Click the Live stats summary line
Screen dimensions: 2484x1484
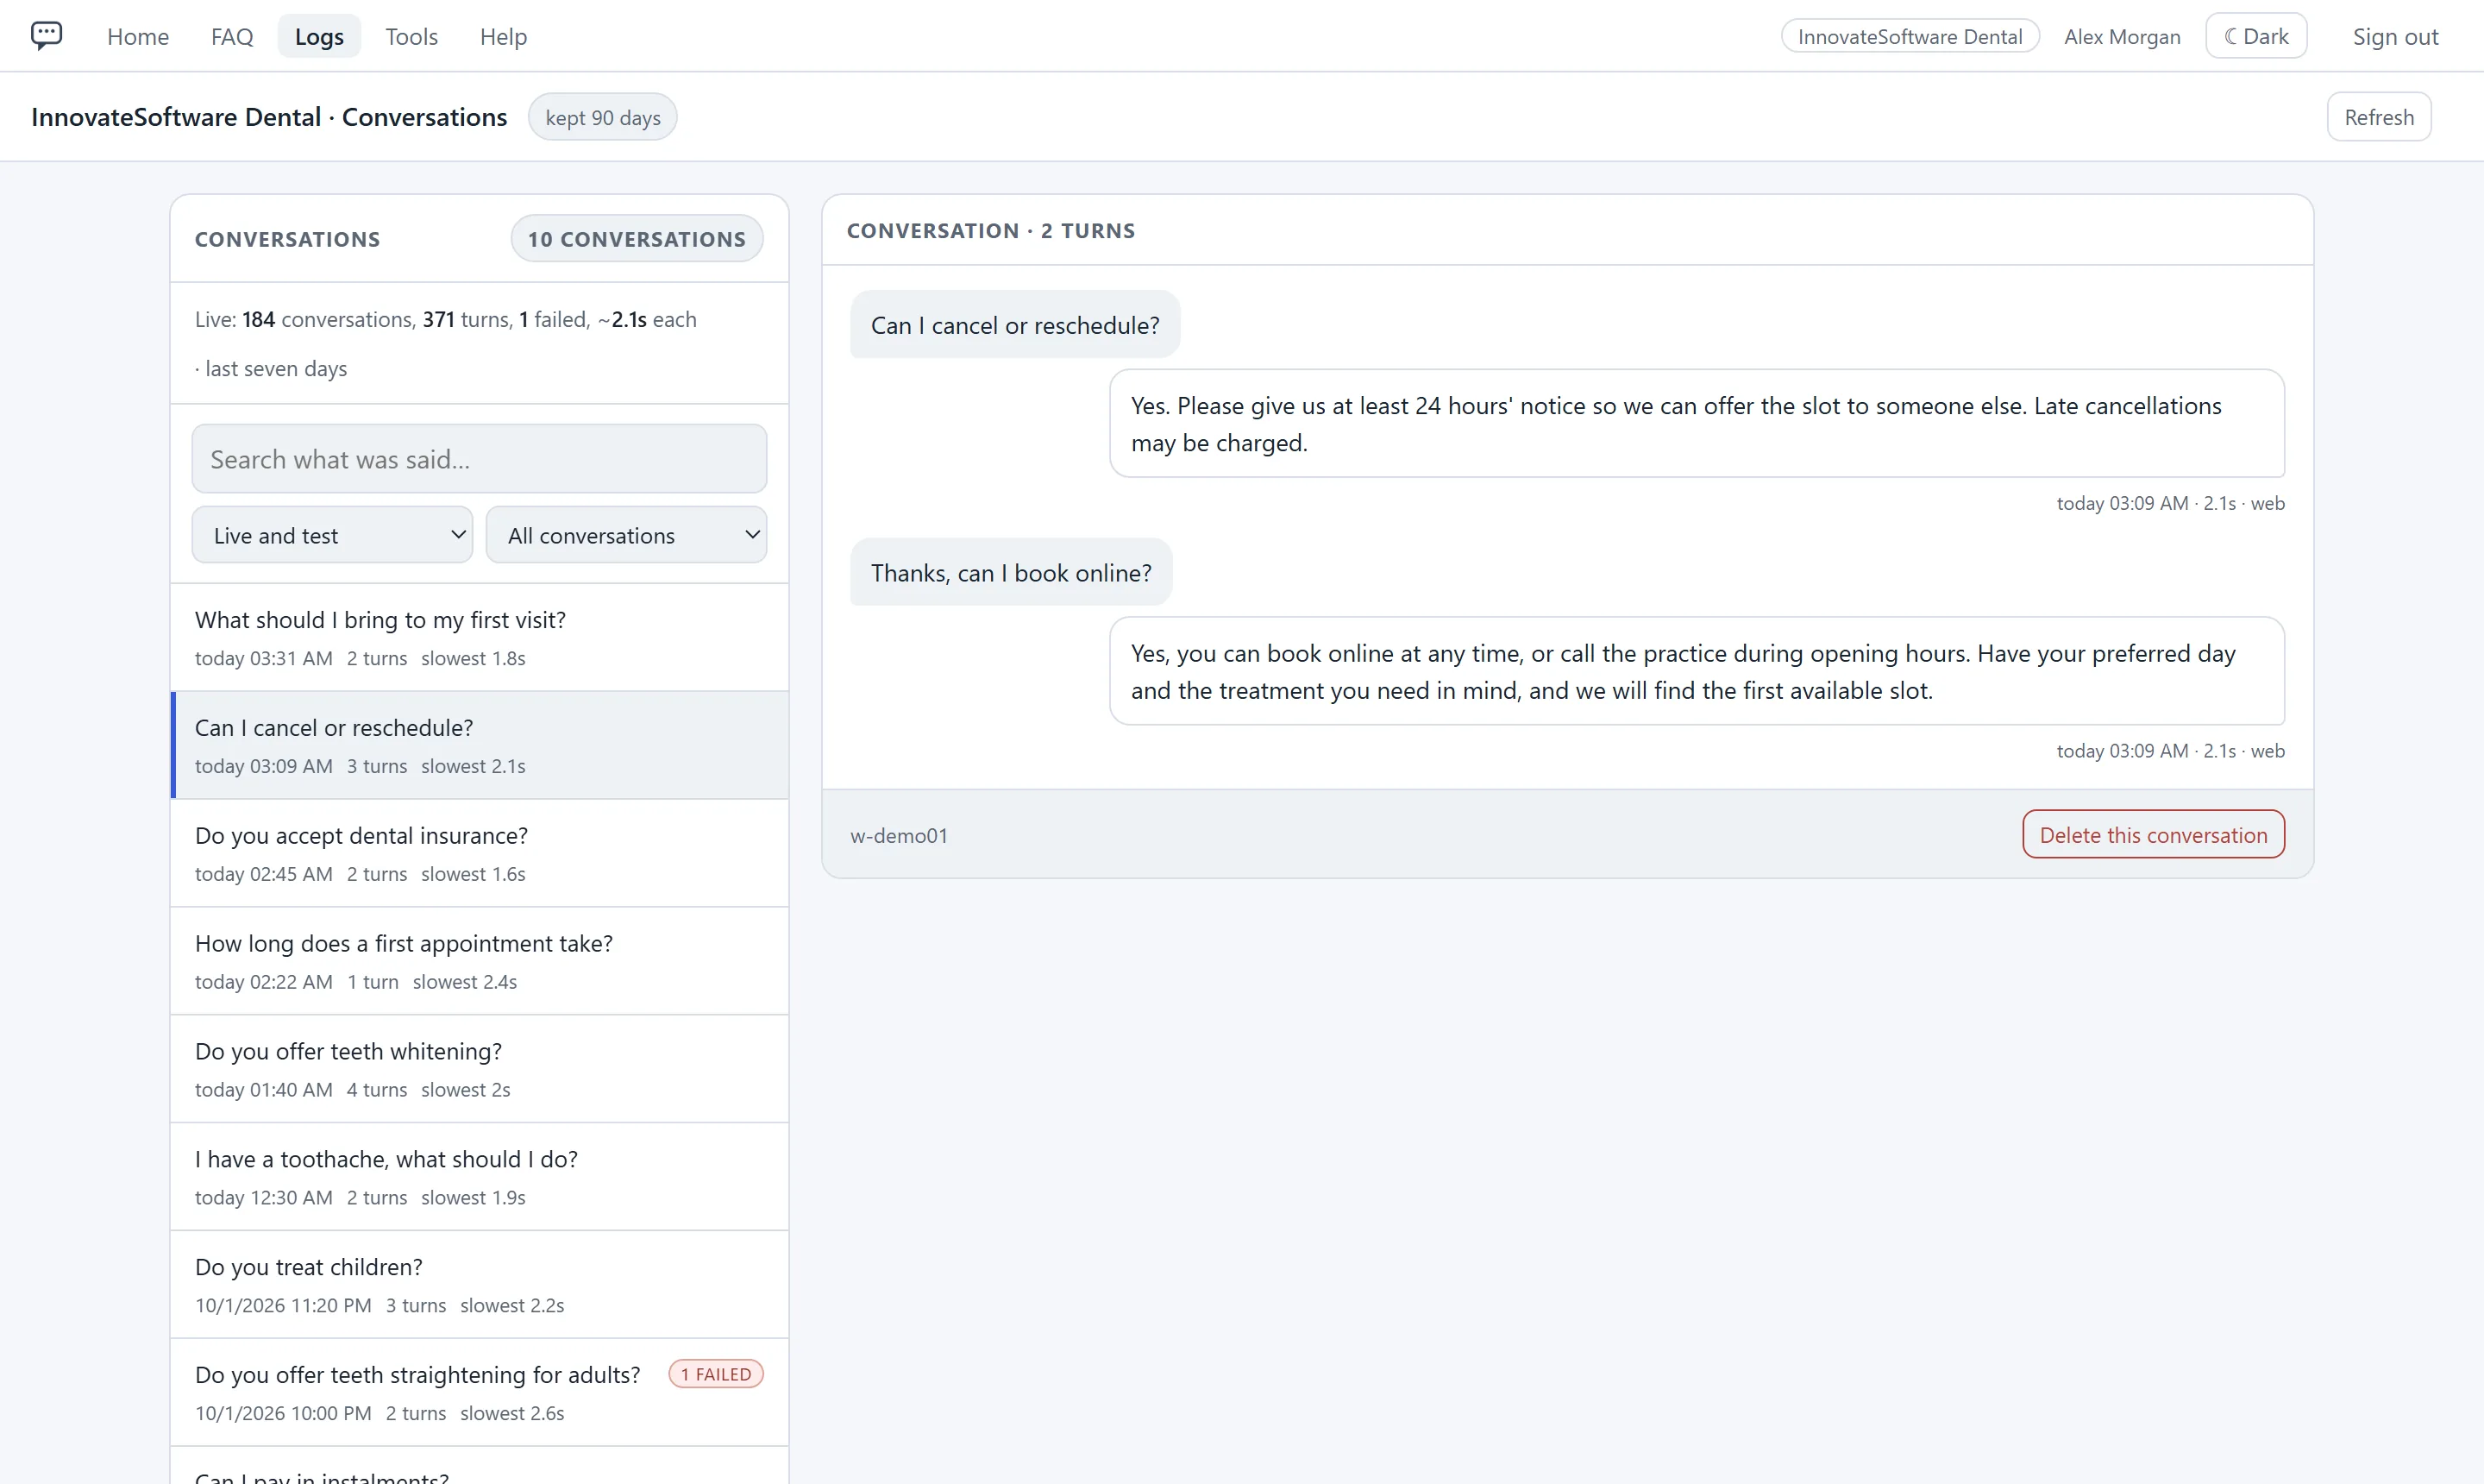pos(445,319)
